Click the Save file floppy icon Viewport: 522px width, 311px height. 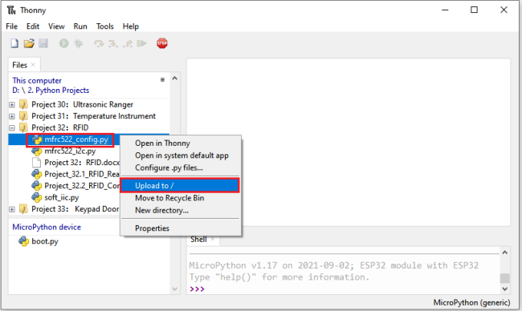coord(43,43)
